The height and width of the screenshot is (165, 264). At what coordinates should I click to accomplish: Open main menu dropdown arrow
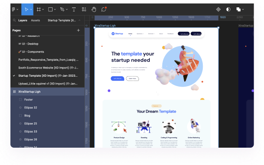tap(17, 10)
